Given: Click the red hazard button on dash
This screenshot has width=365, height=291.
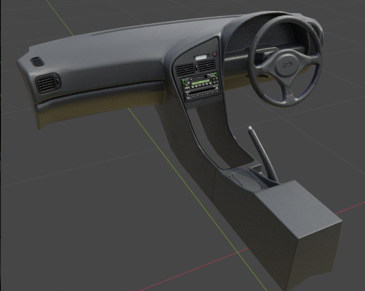Looking at the screenshot, I should coord(215,54).
